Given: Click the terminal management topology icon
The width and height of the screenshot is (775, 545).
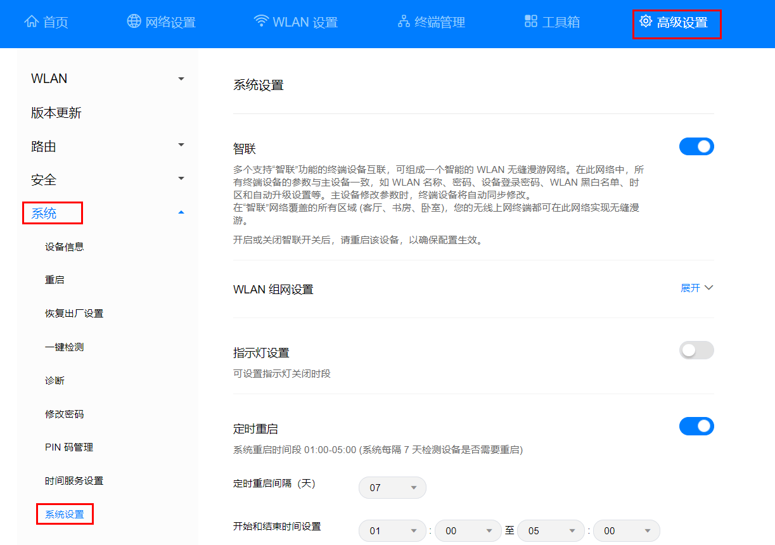Looking at the screenshot, I should tap(404, 22).
